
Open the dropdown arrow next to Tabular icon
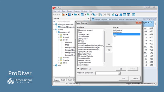(x=85, y=15)
